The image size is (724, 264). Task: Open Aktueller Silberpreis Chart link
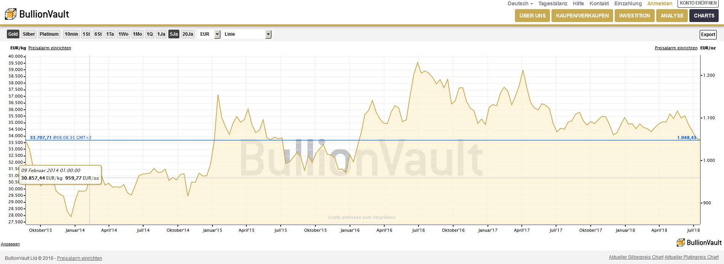(x=636, y=257)
